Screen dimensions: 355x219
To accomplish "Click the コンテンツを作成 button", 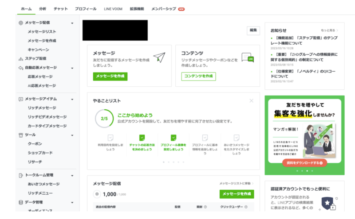I will 198,76.
